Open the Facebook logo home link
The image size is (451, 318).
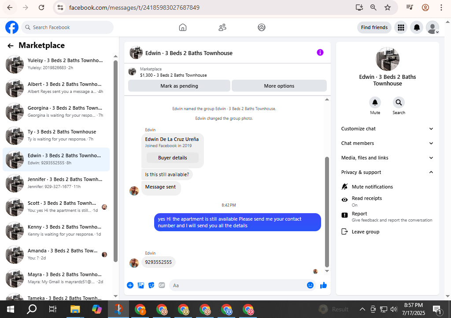pos(12,27)
